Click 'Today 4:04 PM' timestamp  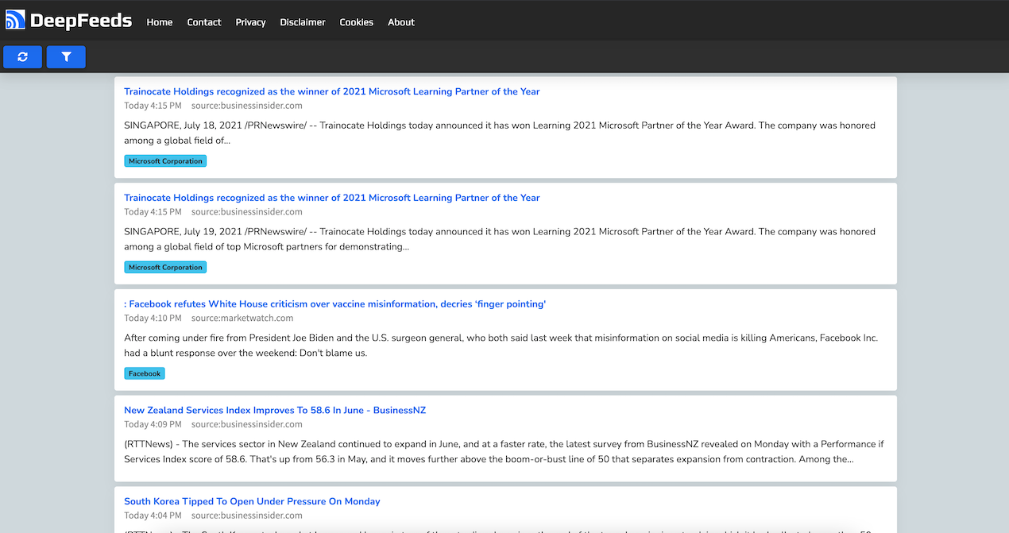point(153,516)
